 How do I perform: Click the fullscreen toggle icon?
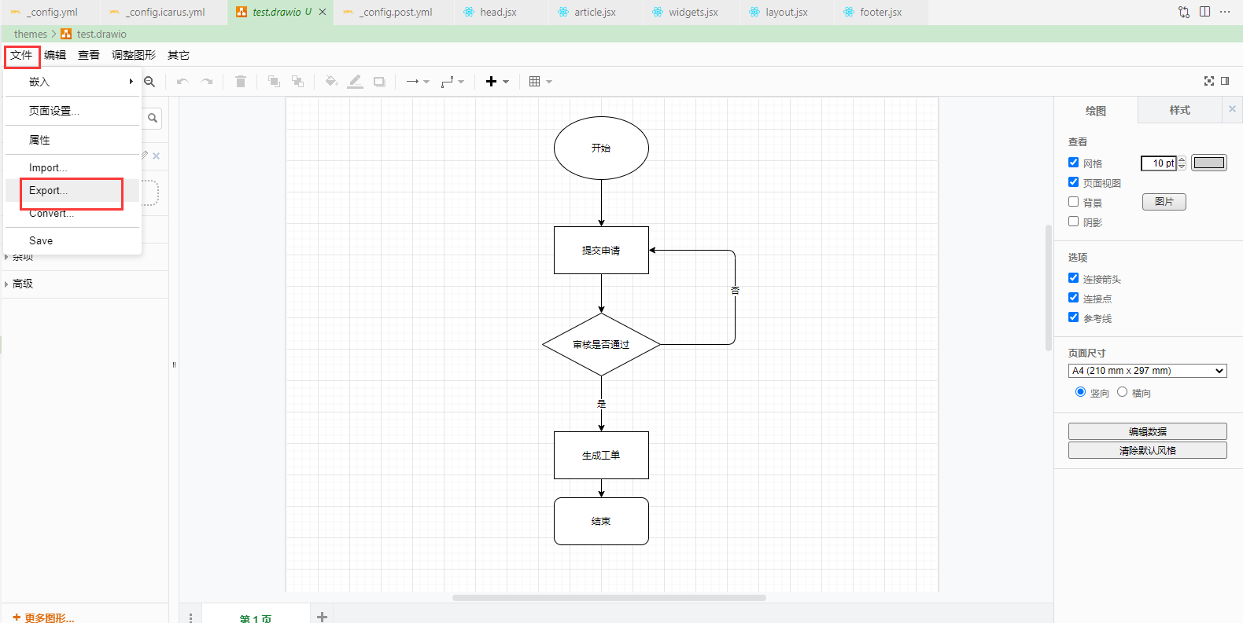click(x=1209, y=81)
